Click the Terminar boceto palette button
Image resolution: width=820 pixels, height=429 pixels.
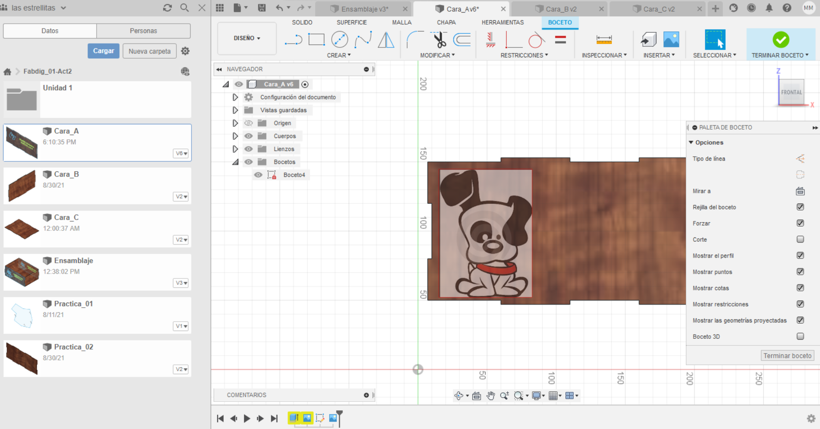tap(787, 356)
